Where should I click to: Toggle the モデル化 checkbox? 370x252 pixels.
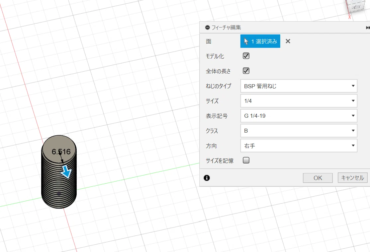click(x=246, y=56)
